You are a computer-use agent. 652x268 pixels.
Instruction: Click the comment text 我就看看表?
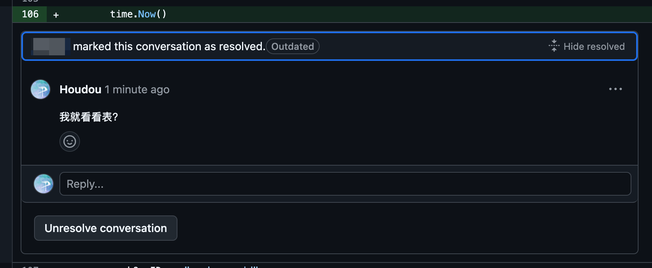pos(89,117)
